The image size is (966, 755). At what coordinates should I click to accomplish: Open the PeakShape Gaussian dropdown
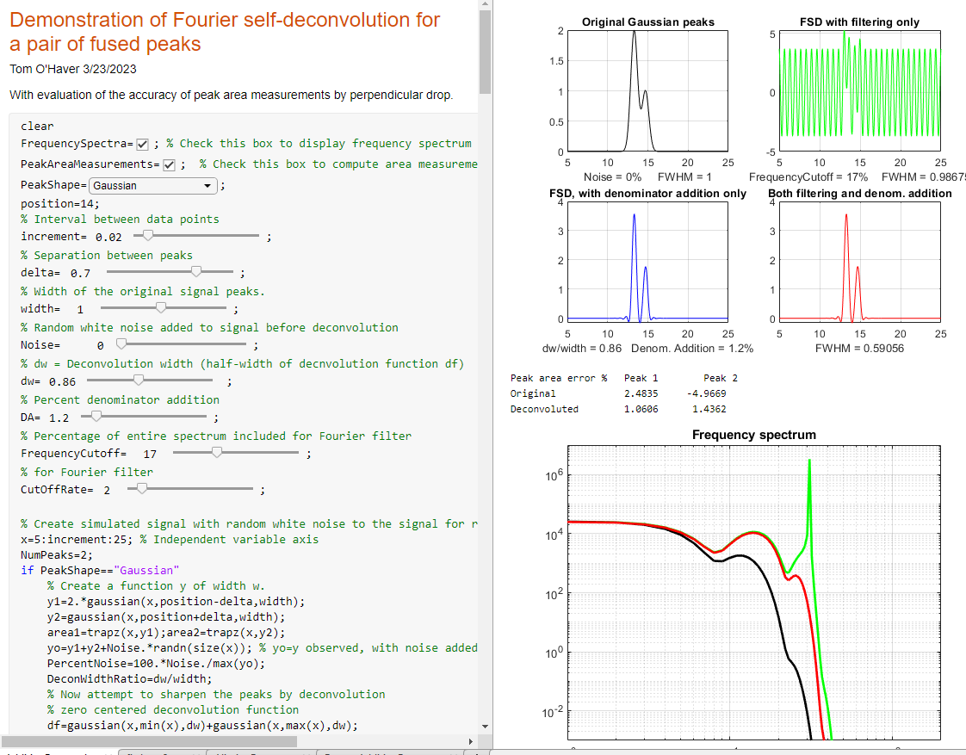pyautogui.click(x=153, y=185)
